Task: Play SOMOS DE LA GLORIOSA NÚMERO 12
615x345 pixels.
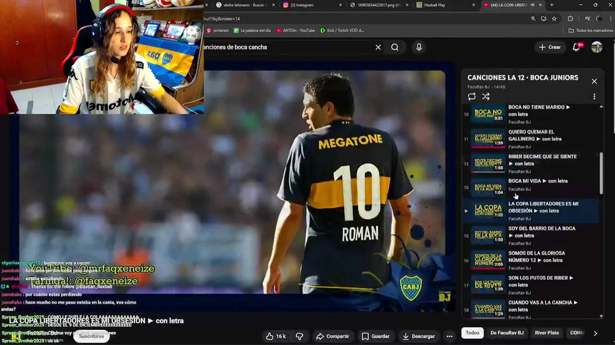Action: [531, 260]
